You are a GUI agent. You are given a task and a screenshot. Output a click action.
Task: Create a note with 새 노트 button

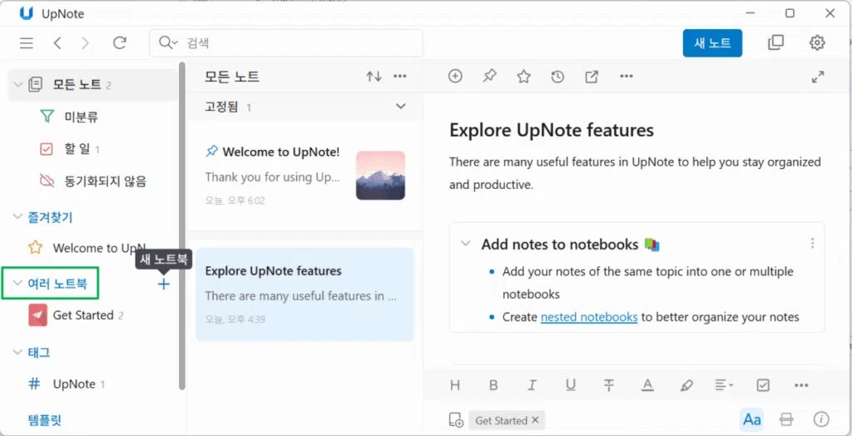coord(712,43)
